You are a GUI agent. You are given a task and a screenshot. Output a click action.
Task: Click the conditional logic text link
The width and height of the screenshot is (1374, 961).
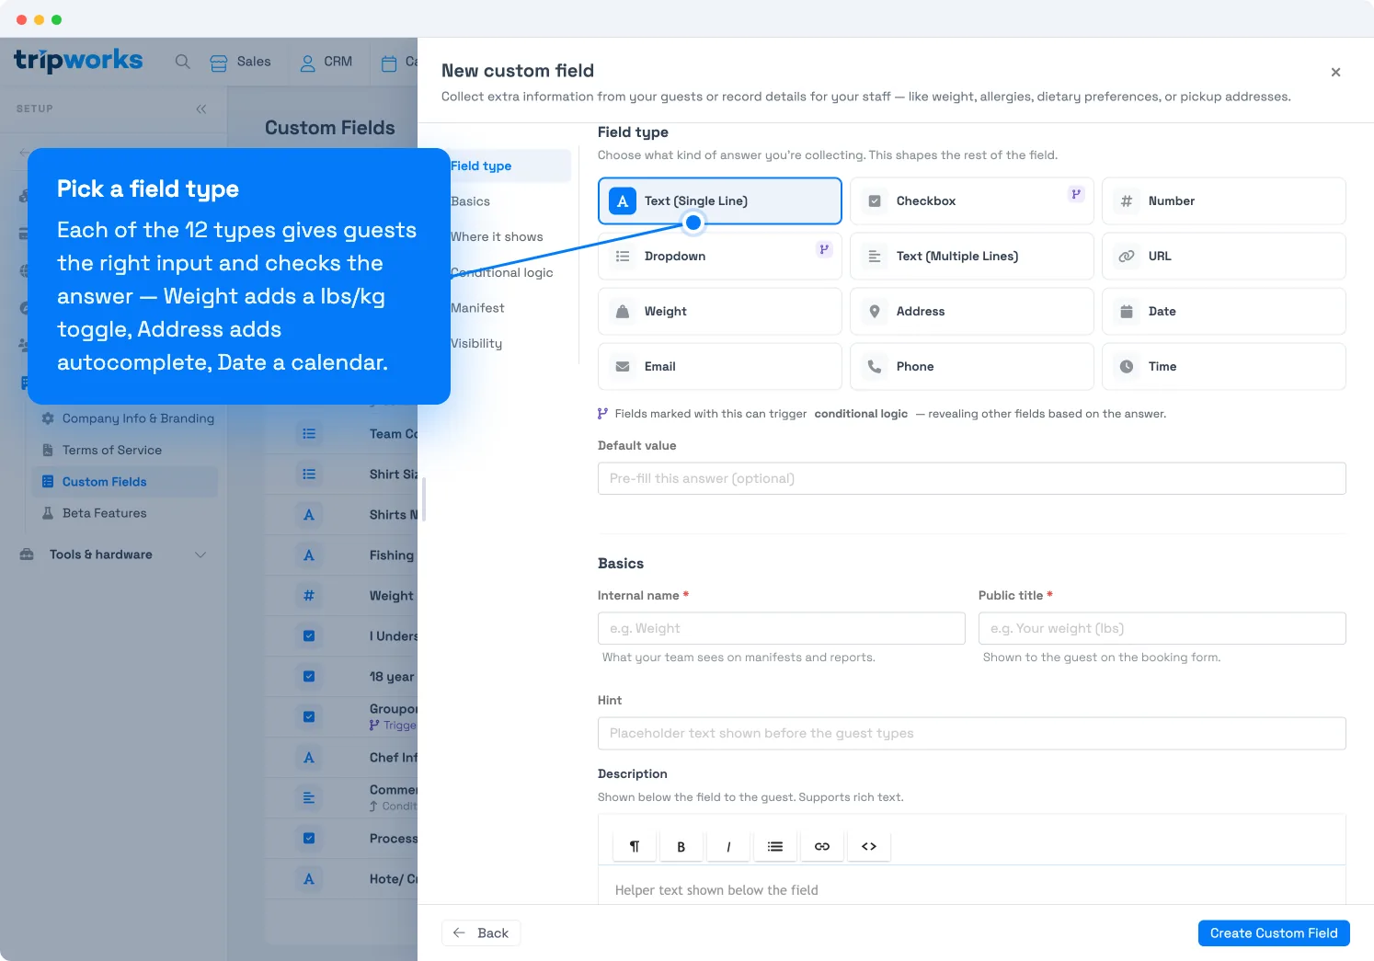861,414
